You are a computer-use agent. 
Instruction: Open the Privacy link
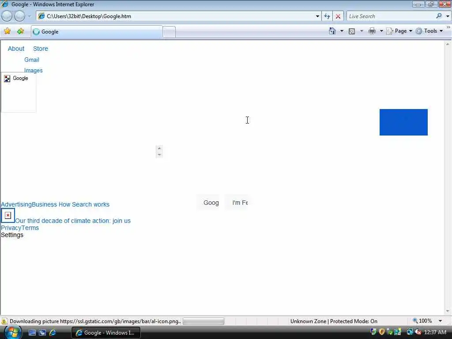tap(11, 228)
